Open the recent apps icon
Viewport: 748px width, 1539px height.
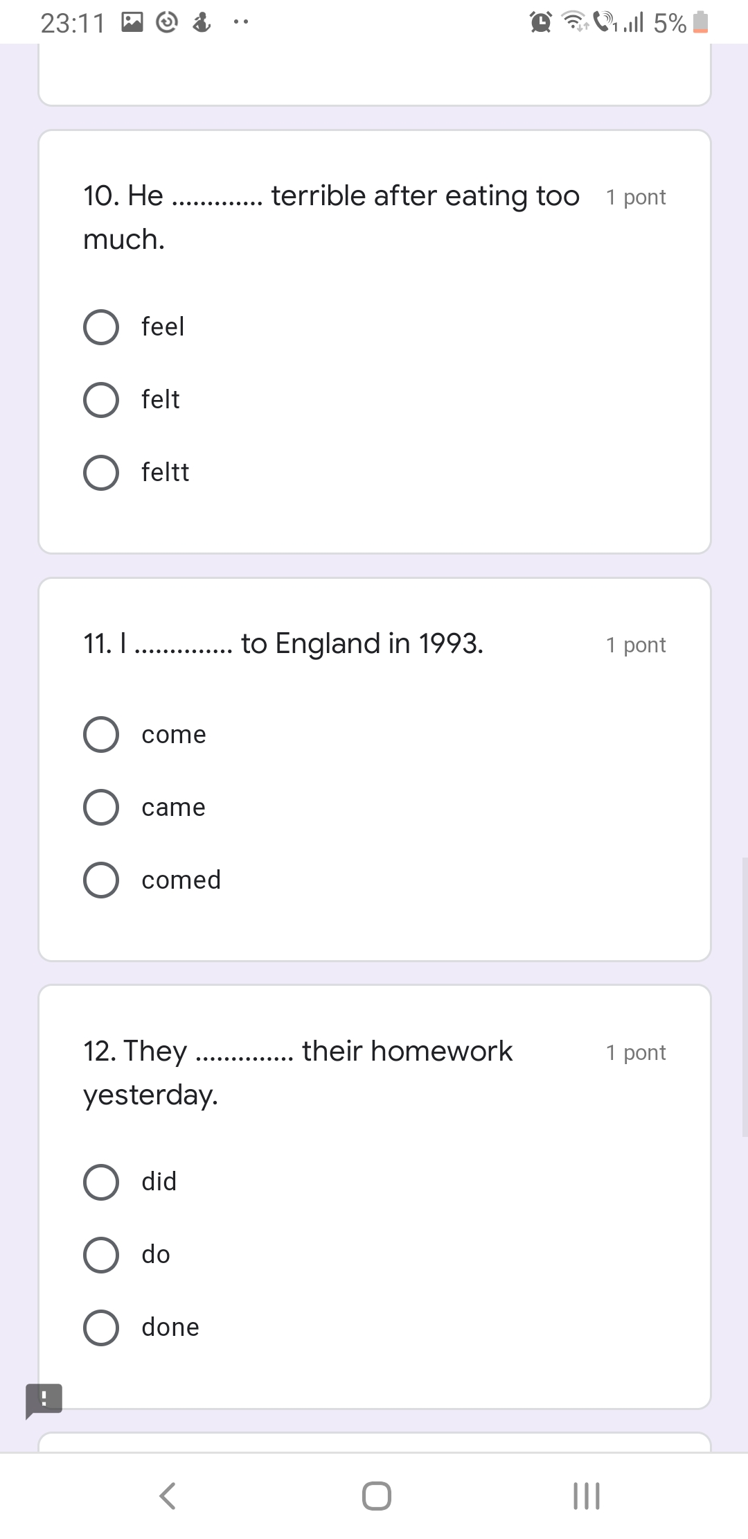[586, 1495]
